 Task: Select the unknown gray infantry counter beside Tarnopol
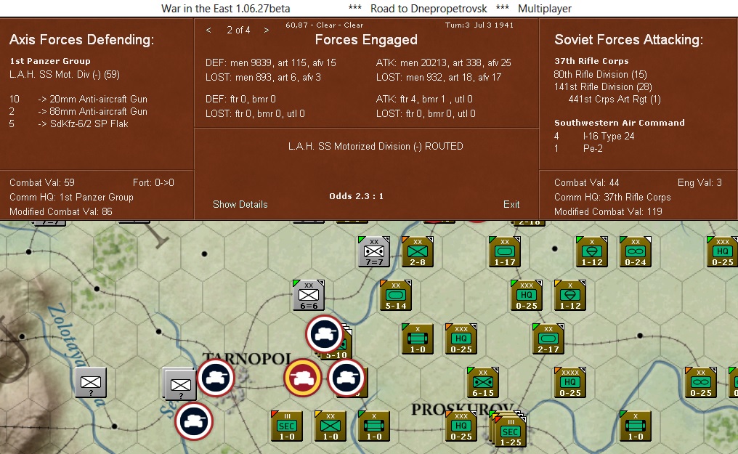[179, 384]
